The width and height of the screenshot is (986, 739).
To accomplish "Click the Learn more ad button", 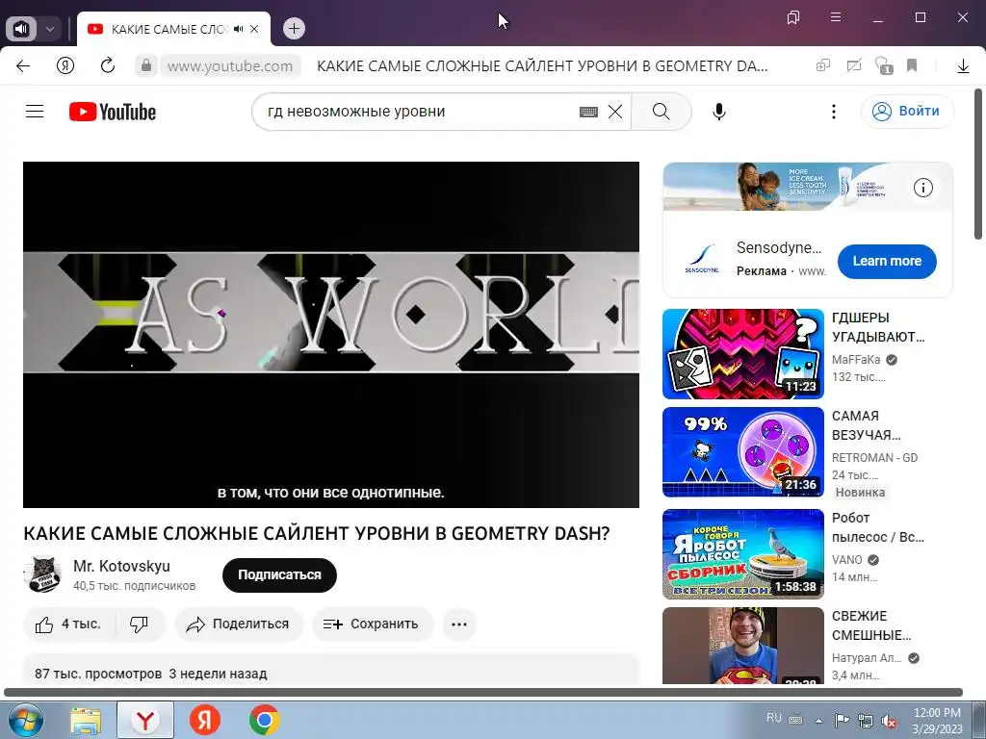I will click(887, 261).
